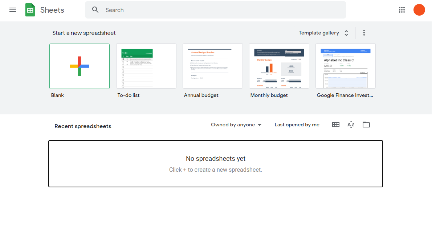
Task: Click the Last opened by me label
Action: (x=297, y=125)
